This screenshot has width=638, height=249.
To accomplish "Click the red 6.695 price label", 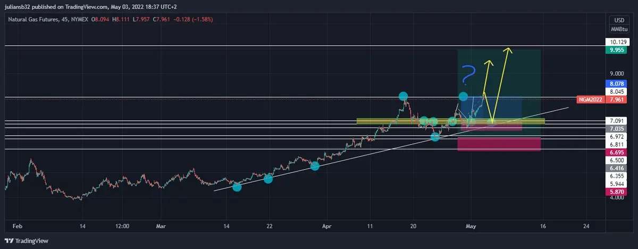I will click(x=617, y=152).
